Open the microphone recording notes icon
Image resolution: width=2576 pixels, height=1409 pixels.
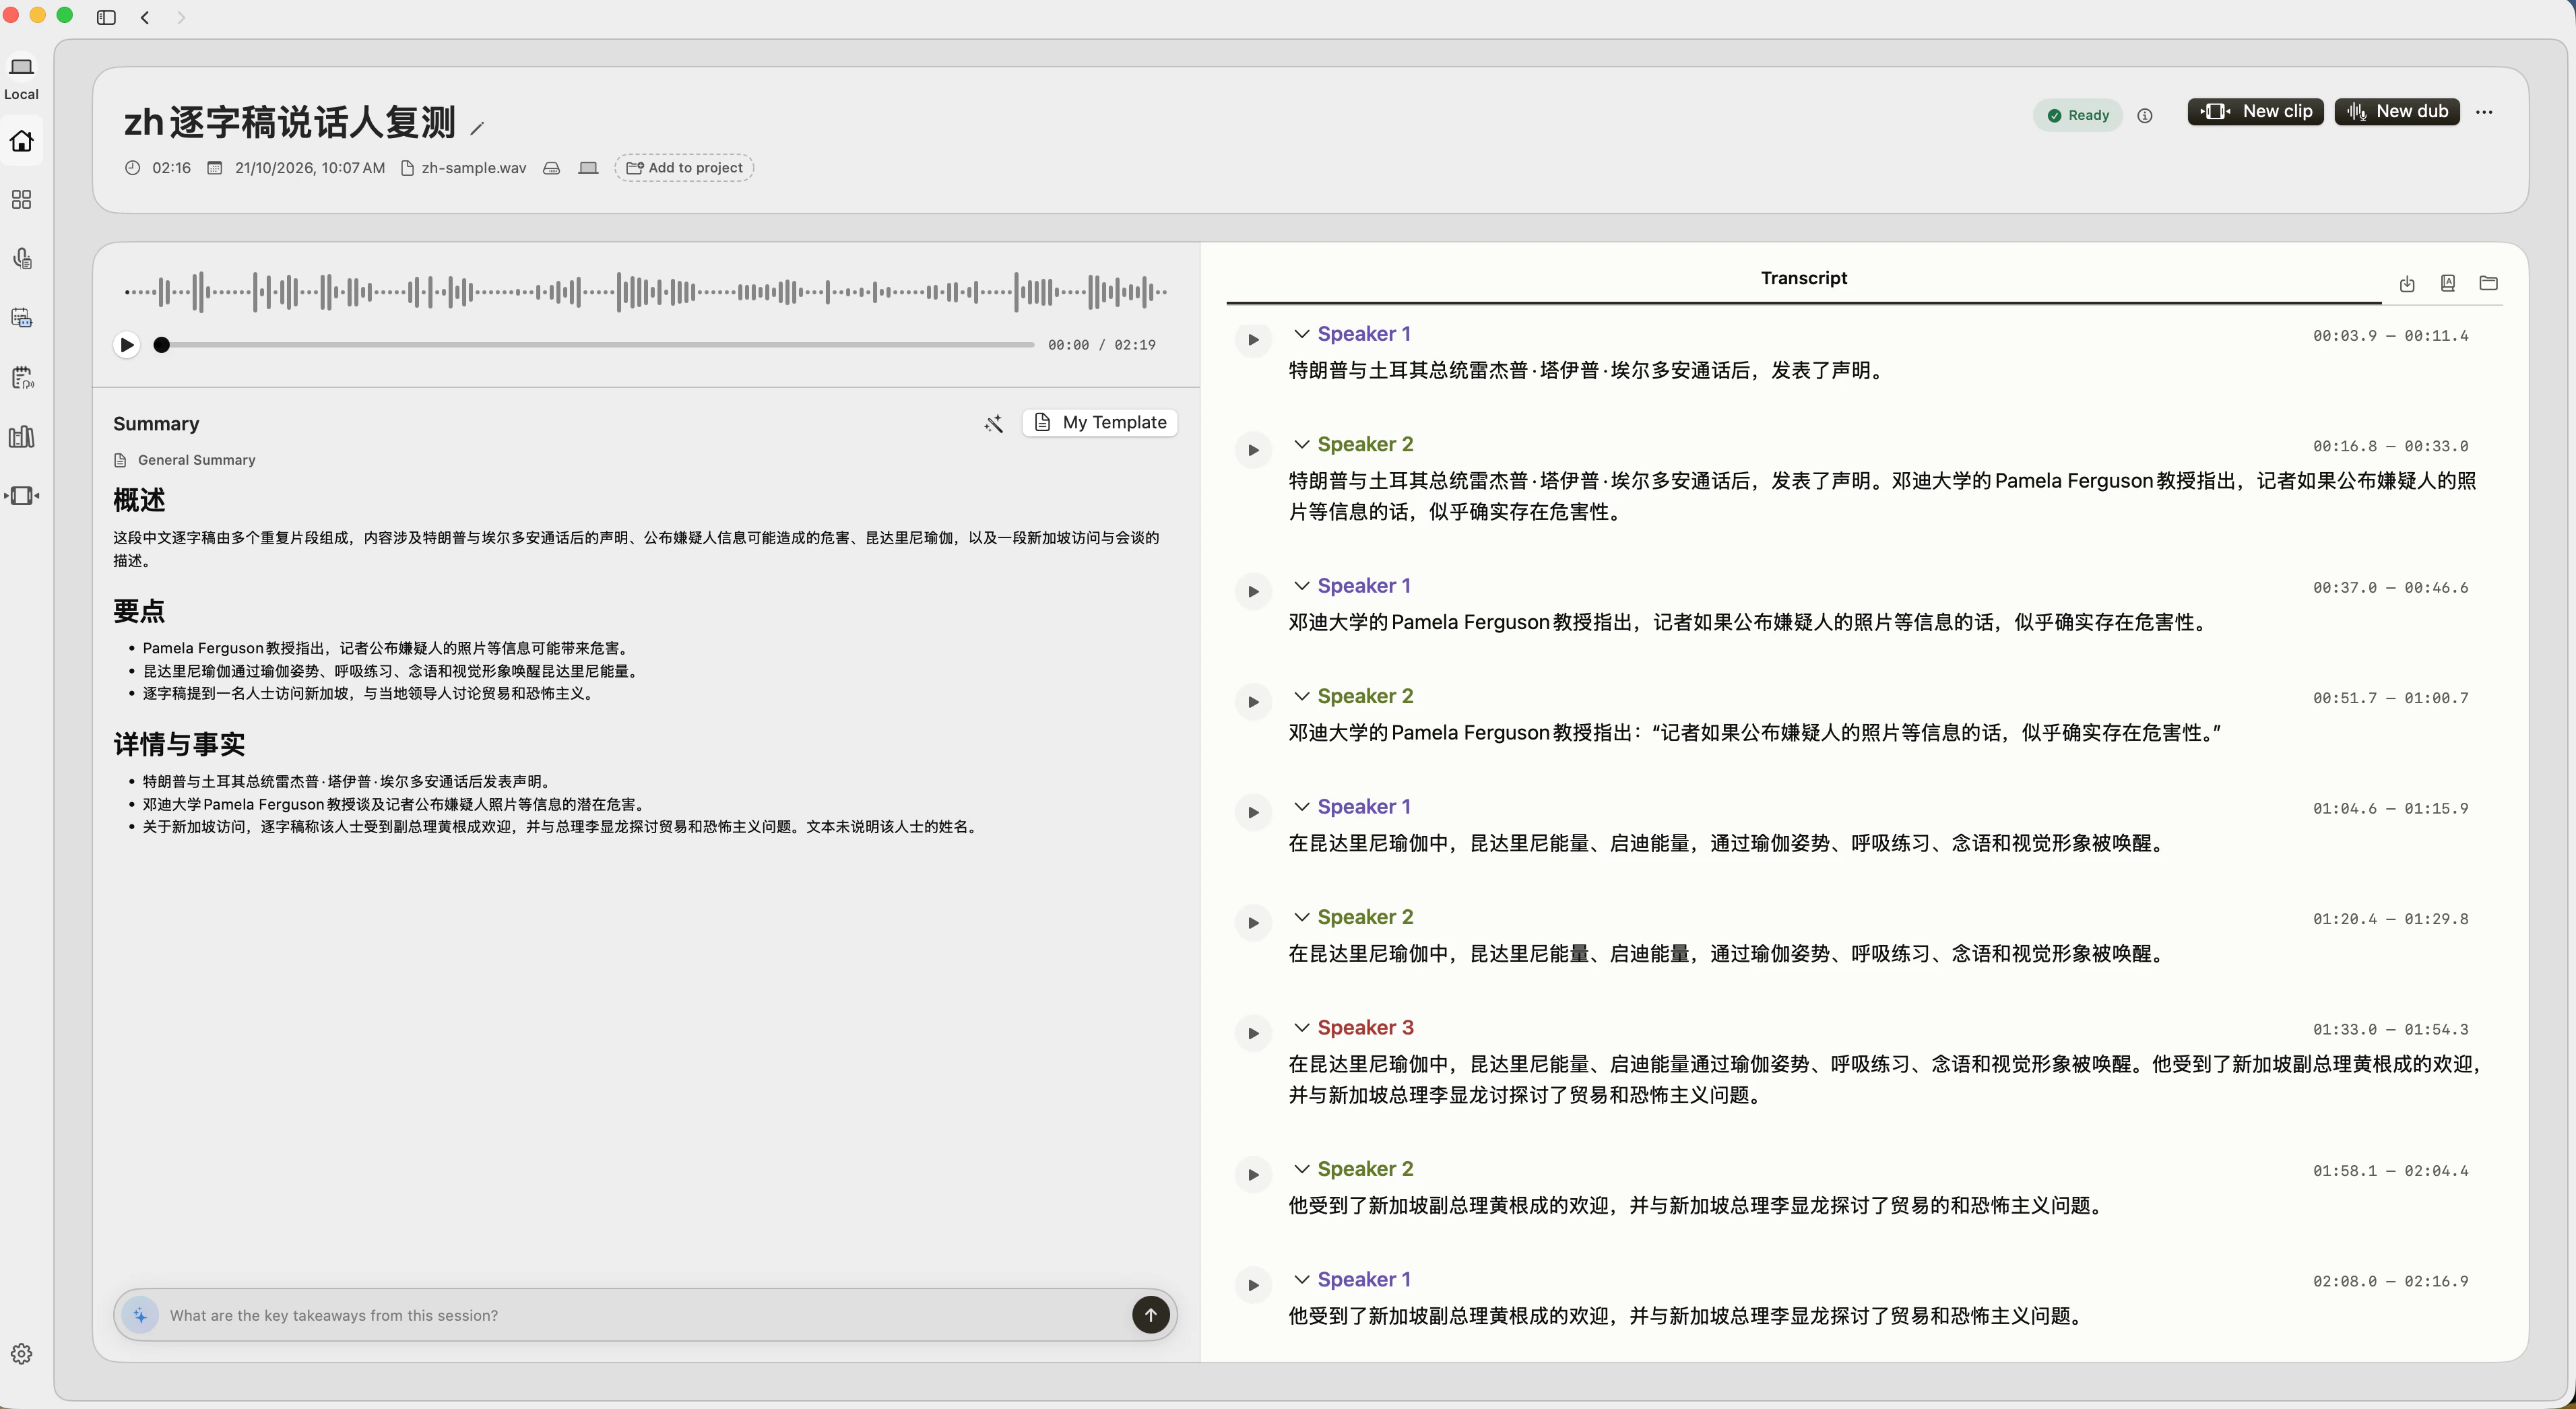pos(21,259)
